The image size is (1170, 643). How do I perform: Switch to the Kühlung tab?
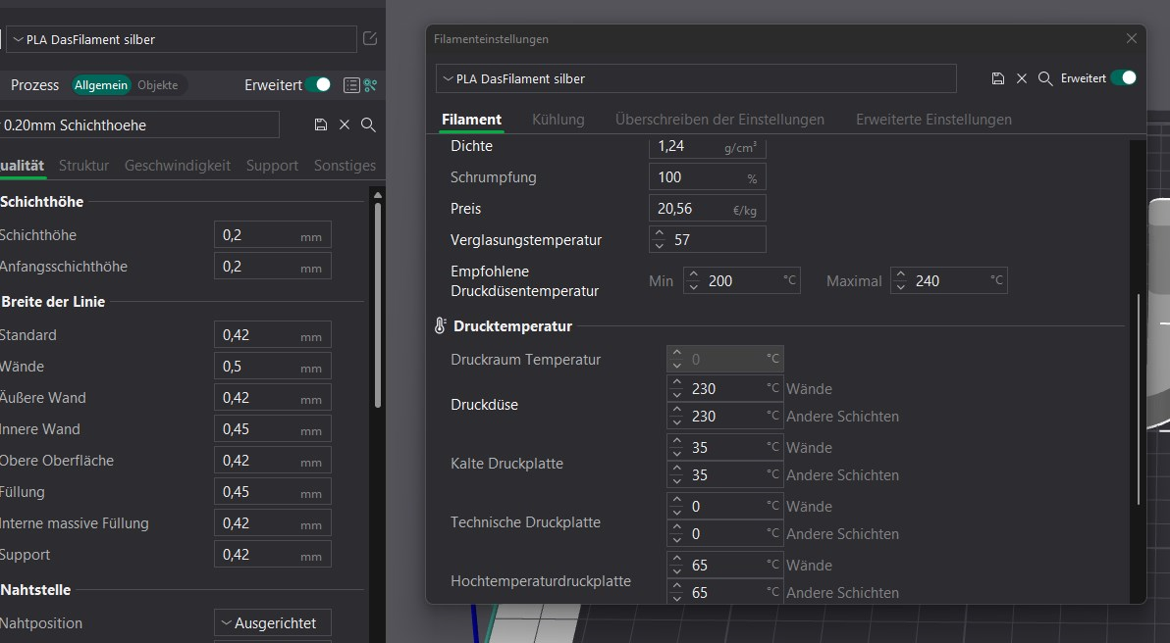tap(558, 120)
